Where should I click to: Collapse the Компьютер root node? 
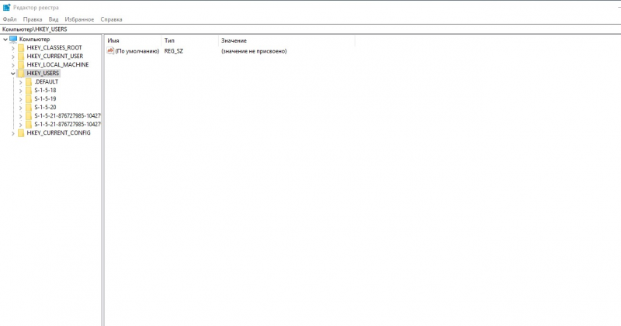click(5, 39)
